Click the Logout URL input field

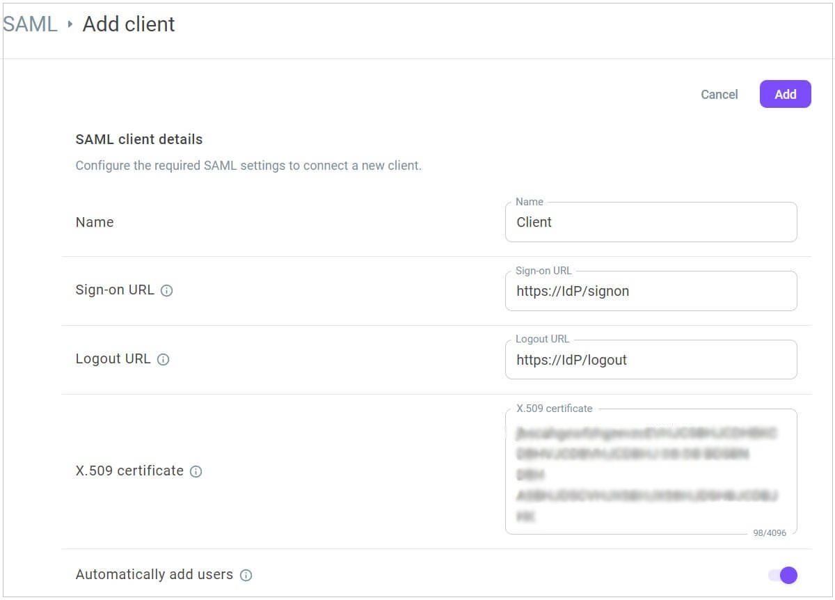click(651, 360)
